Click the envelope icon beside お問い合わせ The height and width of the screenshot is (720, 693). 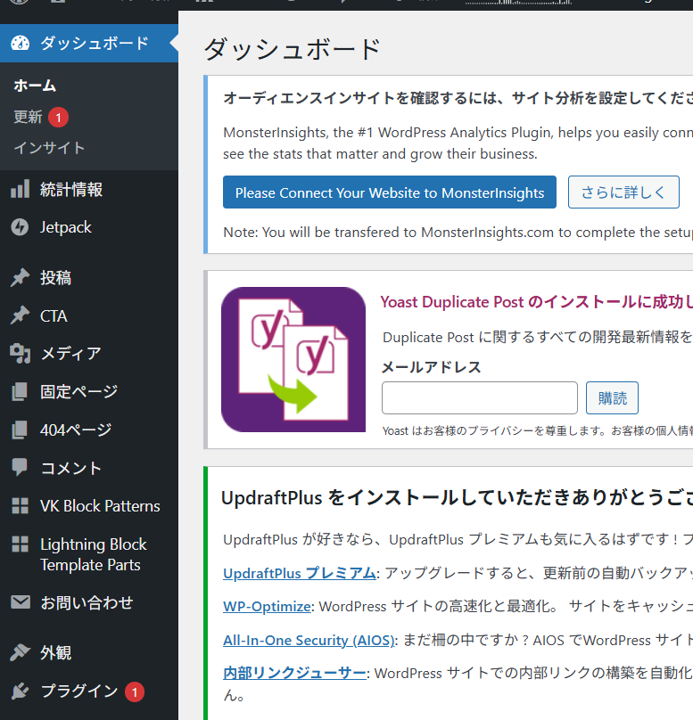20,603
